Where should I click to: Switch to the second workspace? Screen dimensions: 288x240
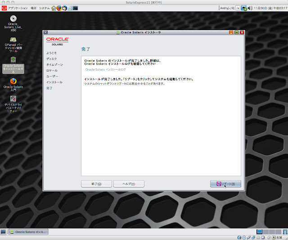pos(265,232)
